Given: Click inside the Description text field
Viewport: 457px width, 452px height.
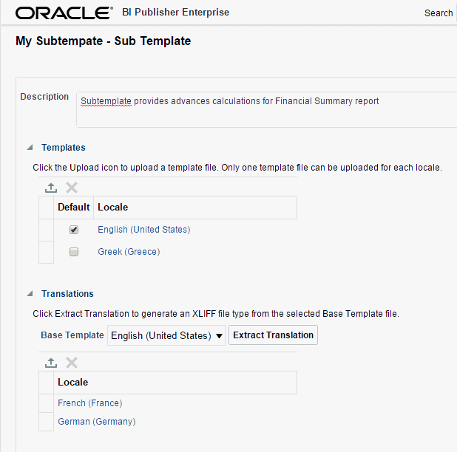Looking at the screenshot, I should [x=267, y=110].
